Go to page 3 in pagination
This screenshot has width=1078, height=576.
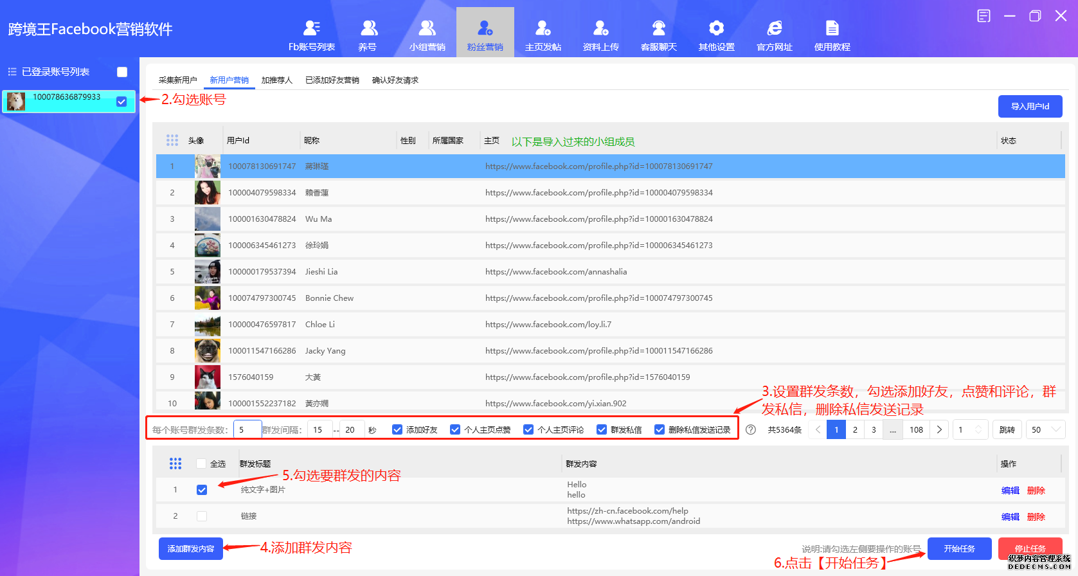tap(874, 429)
